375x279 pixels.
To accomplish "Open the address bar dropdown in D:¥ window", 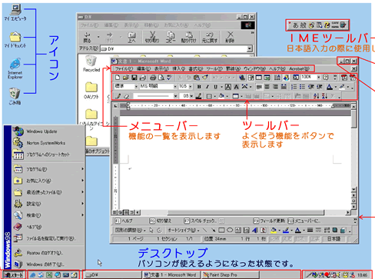I will pyautogui.click(x=250, y=48).
